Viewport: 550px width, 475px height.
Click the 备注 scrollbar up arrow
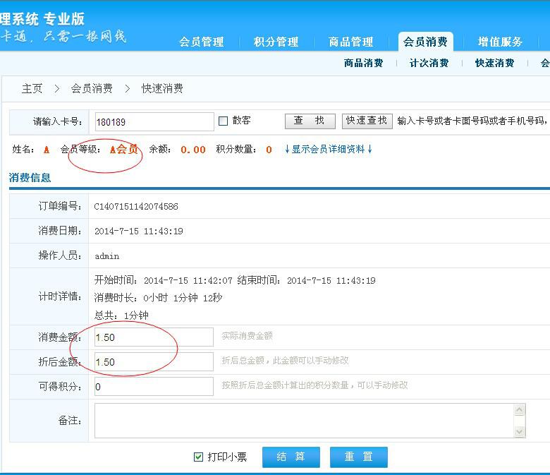tap(520, 409)
